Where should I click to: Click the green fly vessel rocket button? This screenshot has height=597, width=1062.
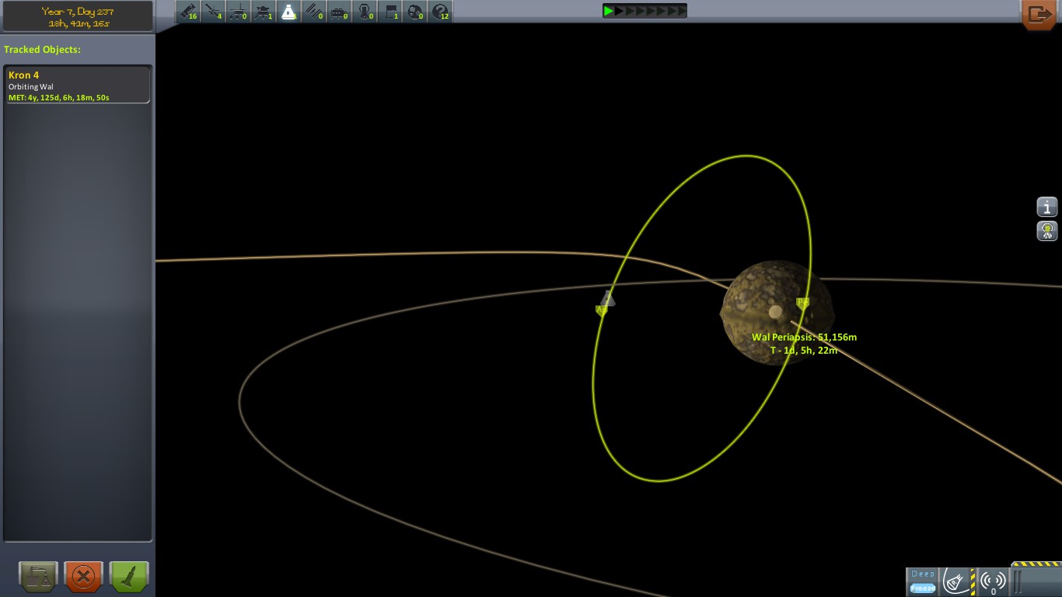[129, 577]
